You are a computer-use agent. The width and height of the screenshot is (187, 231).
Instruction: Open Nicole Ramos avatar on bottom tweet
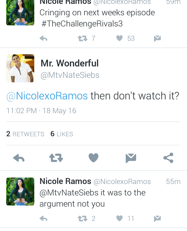pos(20,191)
